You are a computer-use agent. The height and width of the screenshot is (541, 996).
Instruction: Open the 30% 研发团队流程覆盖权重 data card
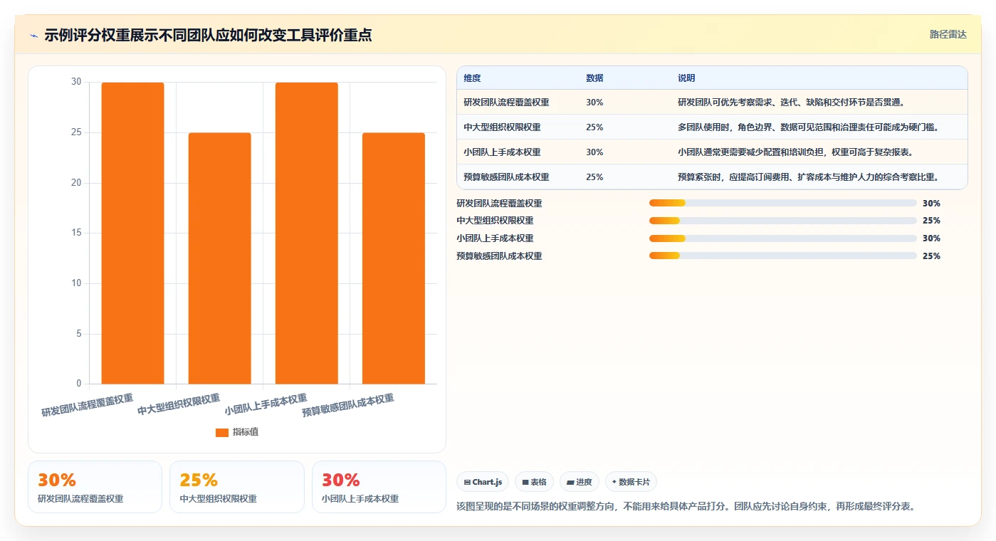tap(95, 487)
